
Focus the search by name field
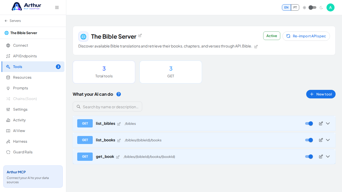[107, 107]
